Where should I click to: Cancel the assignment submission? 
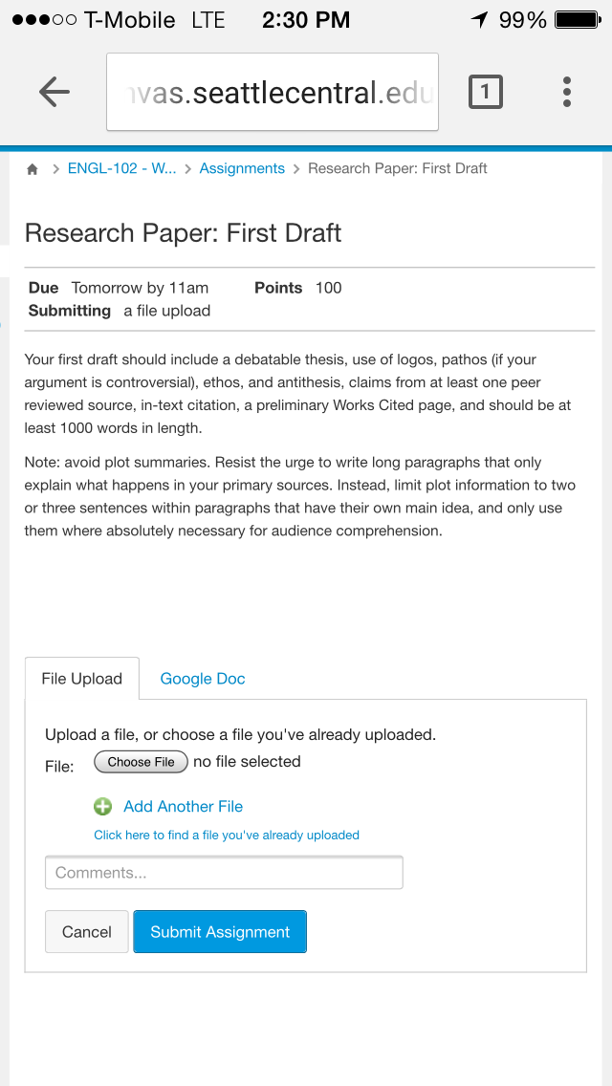click(x=87, y=931)
